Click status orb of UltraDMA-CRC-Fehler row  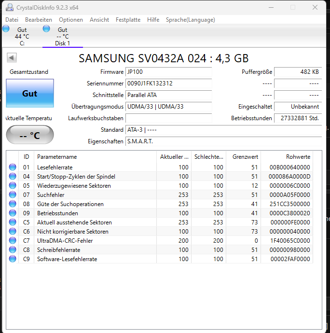(x=13, y=240)
